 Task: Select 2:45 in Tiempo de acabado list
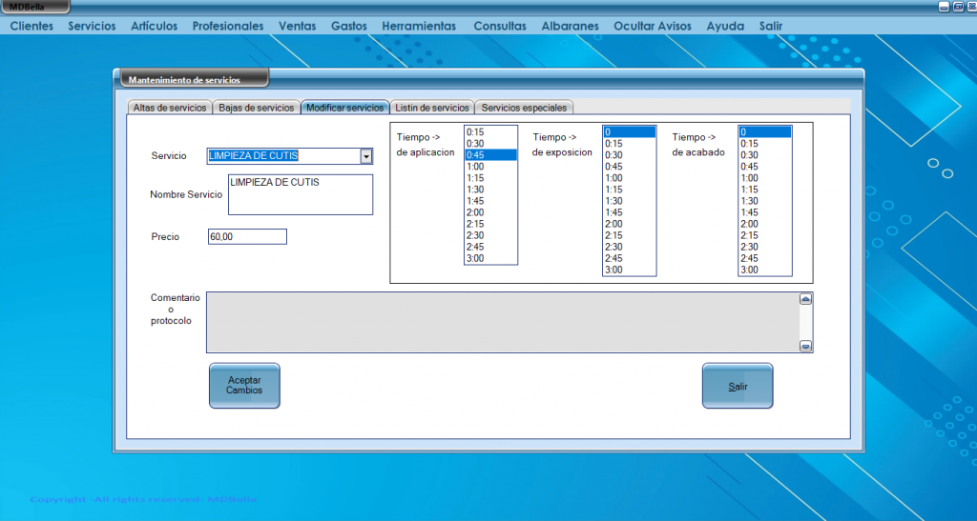(765, 259)
